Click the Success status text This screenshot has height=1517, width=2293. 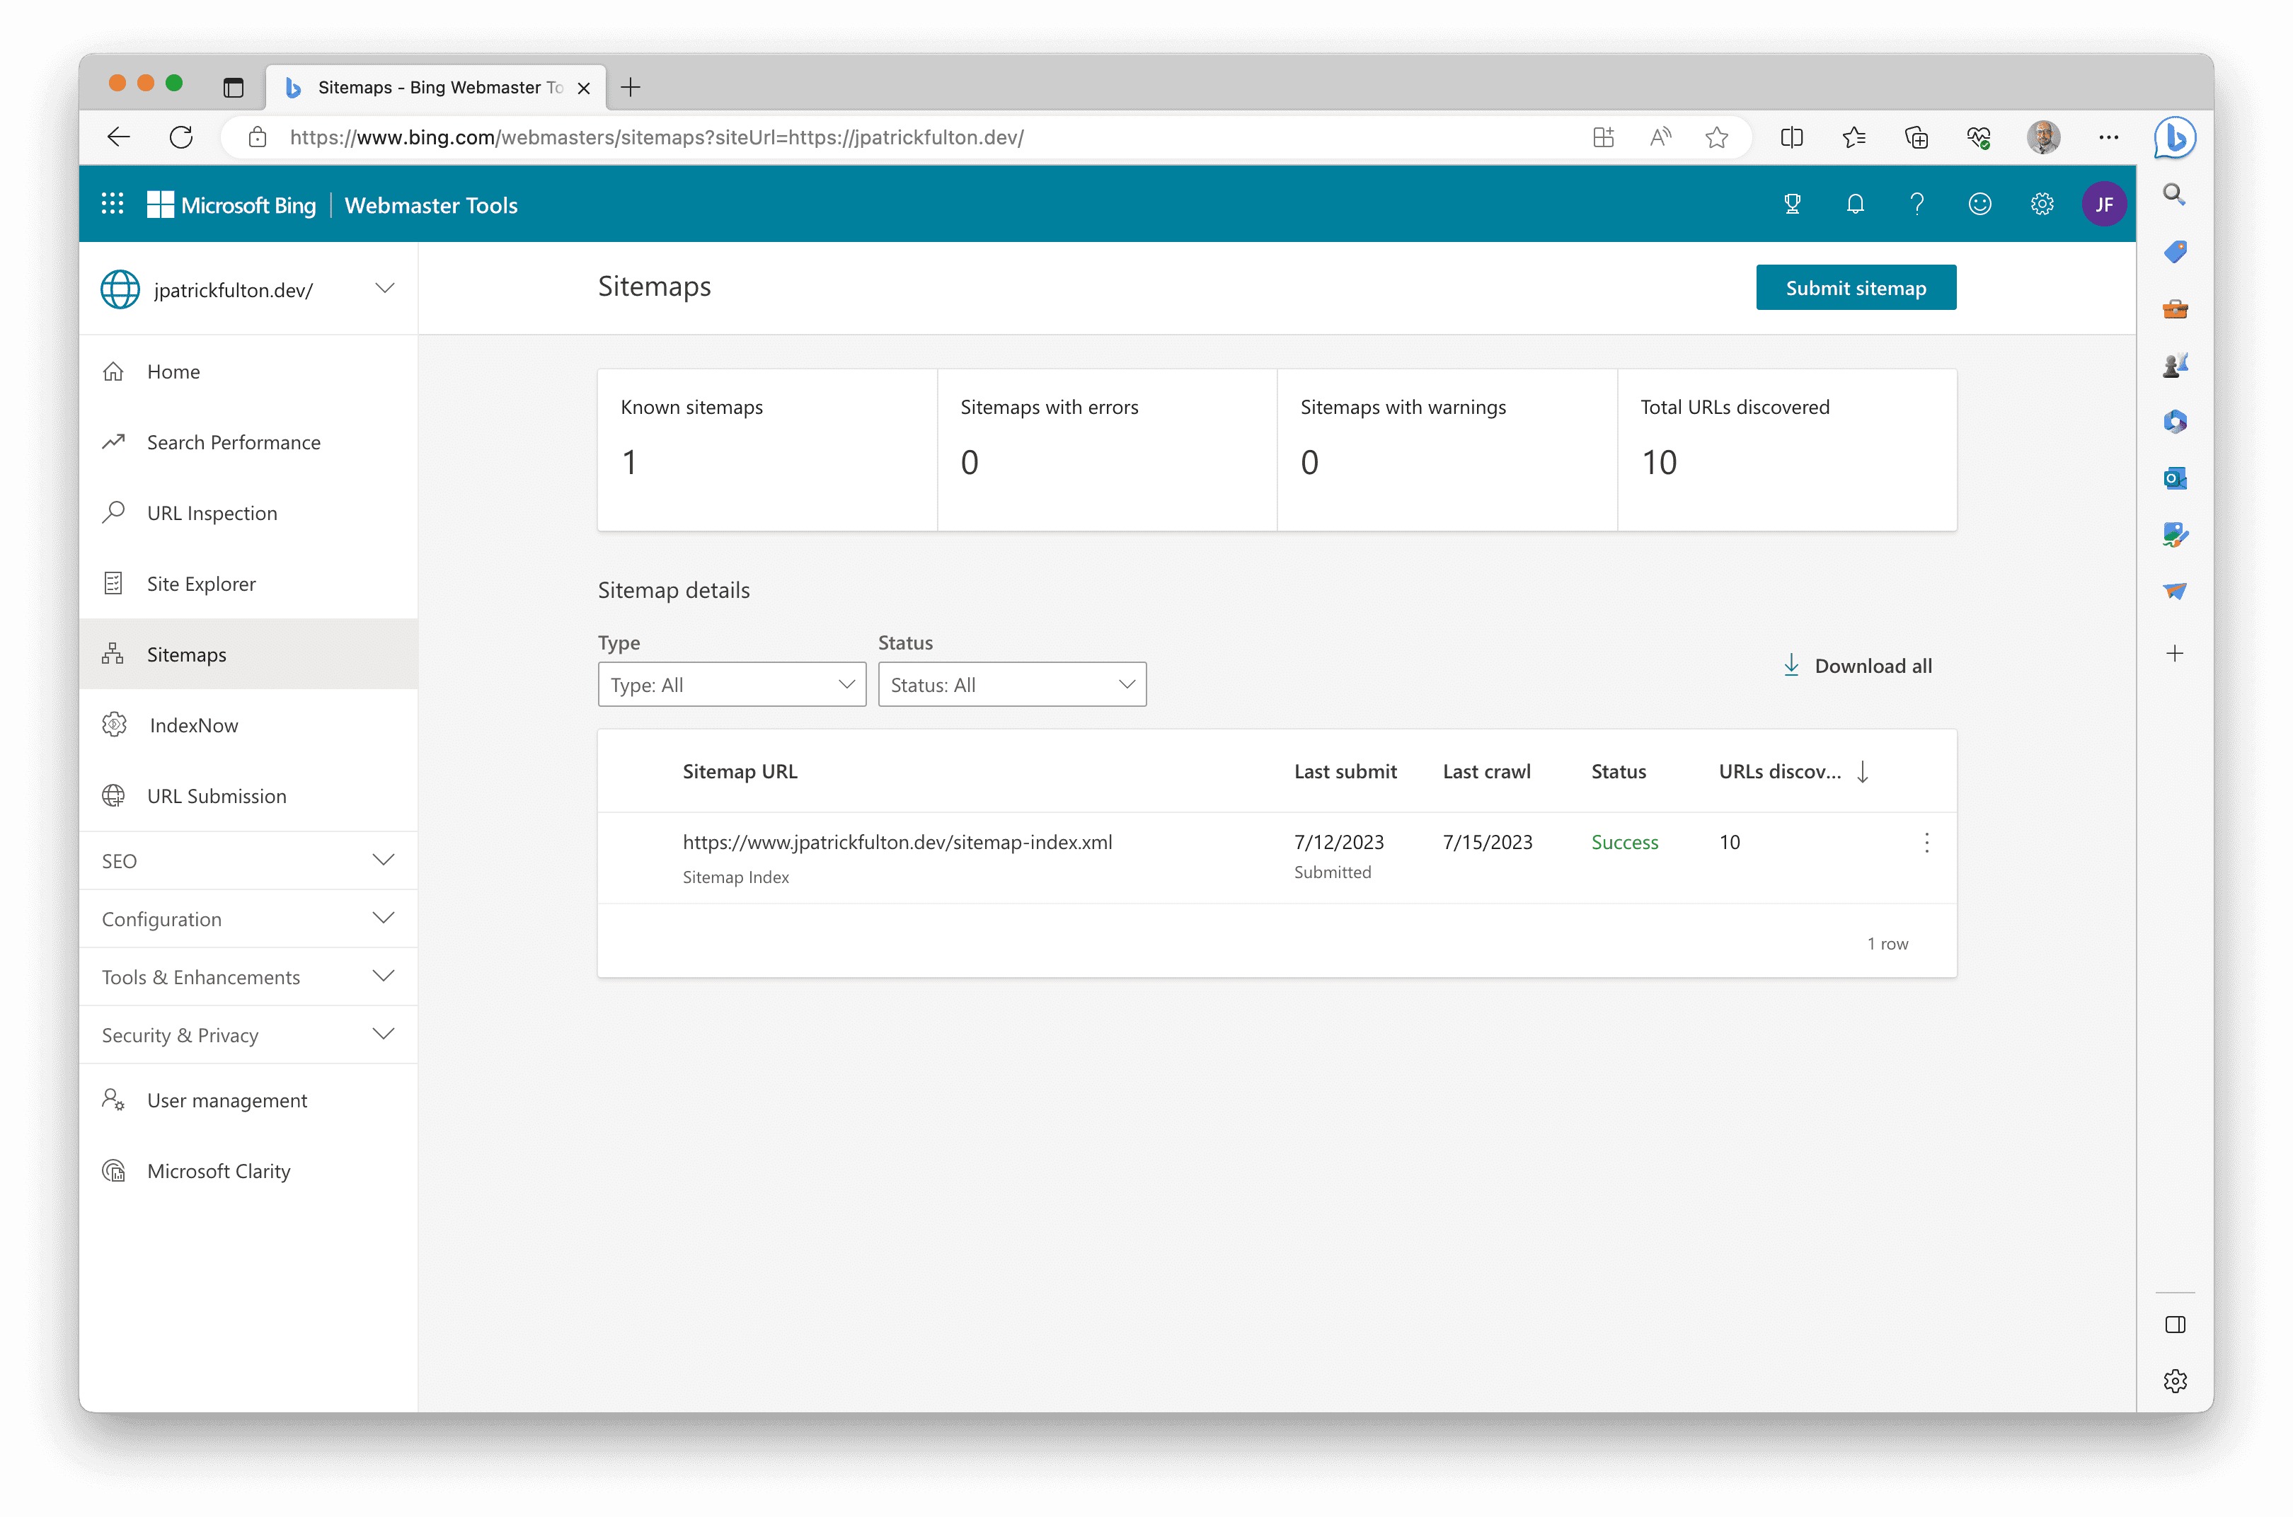(x=1624, y=842)
